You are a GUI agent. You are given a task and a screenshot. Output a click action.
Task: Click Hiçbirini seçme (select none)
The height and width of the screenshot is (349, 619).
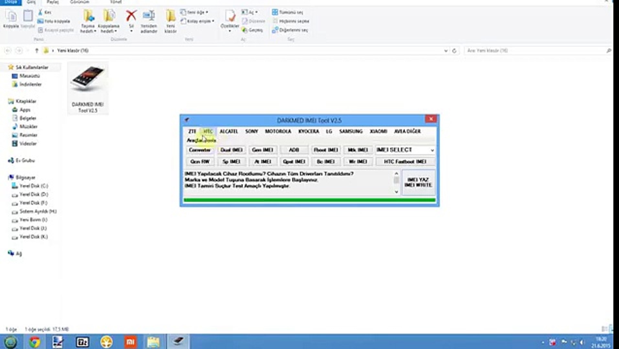[291, 21]
